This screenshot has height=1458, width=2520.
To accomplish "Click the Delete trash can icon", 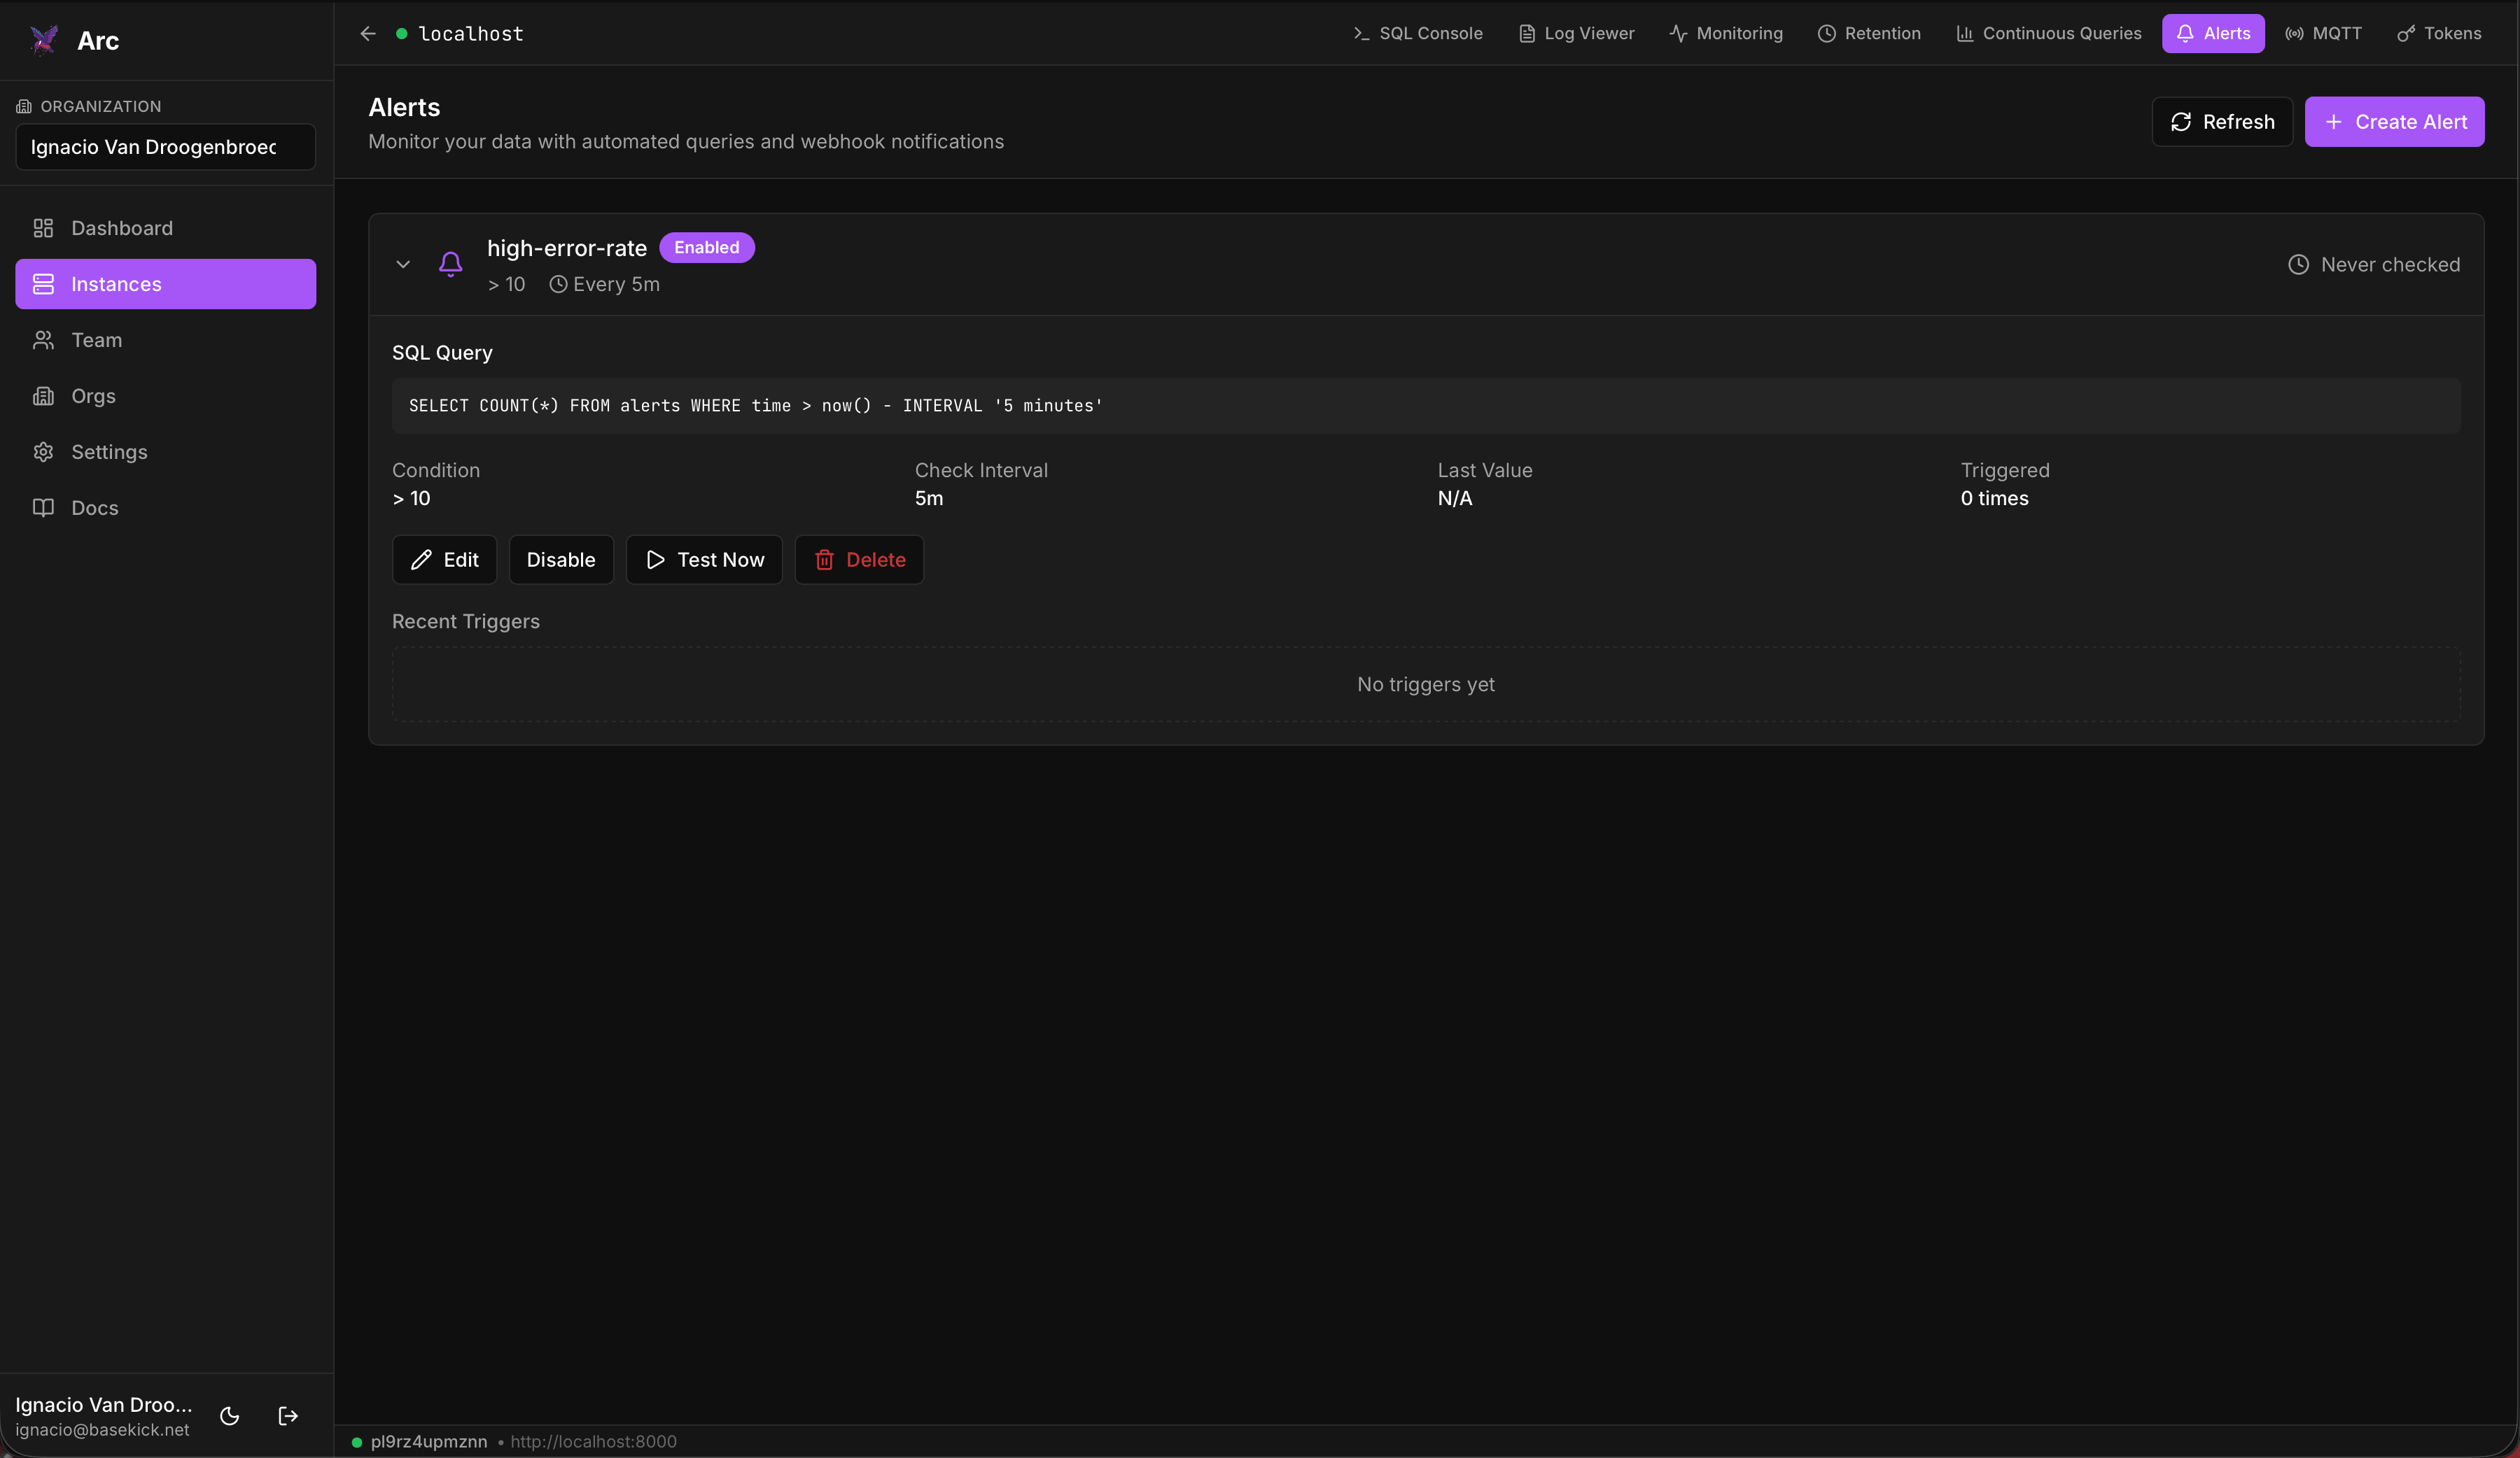I will 824,560.
